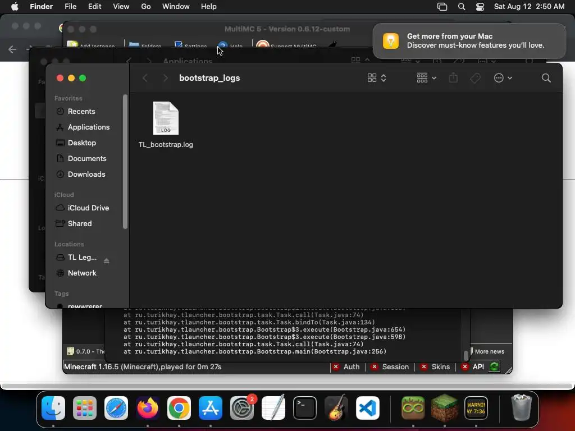Open Visual Studio Code from the Dock
Screen dimensions: 575x431
(367, 408)
